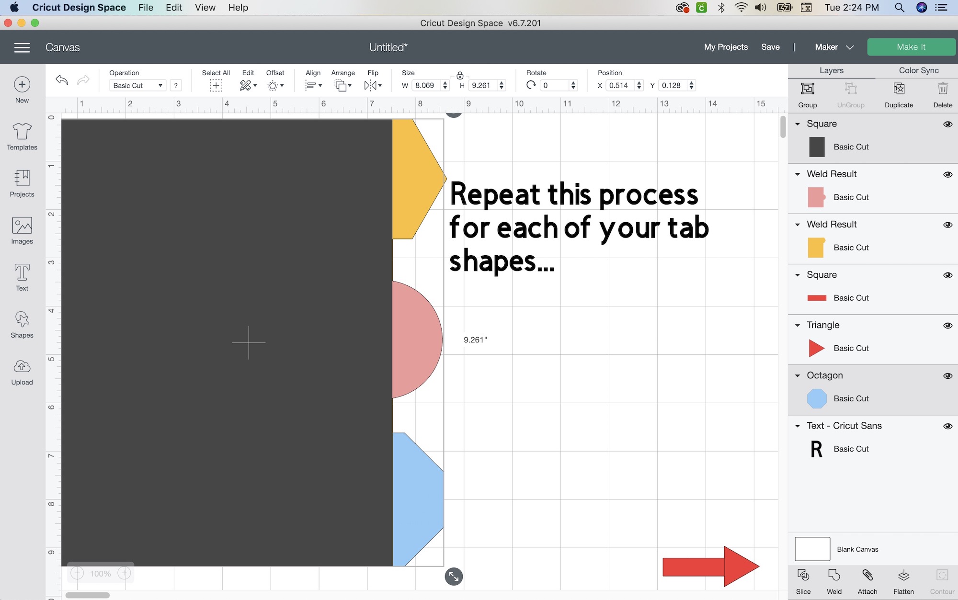Viewport: 958px width, 600px height.
Task: Open the Shapes panel
Action: (22, 325)
